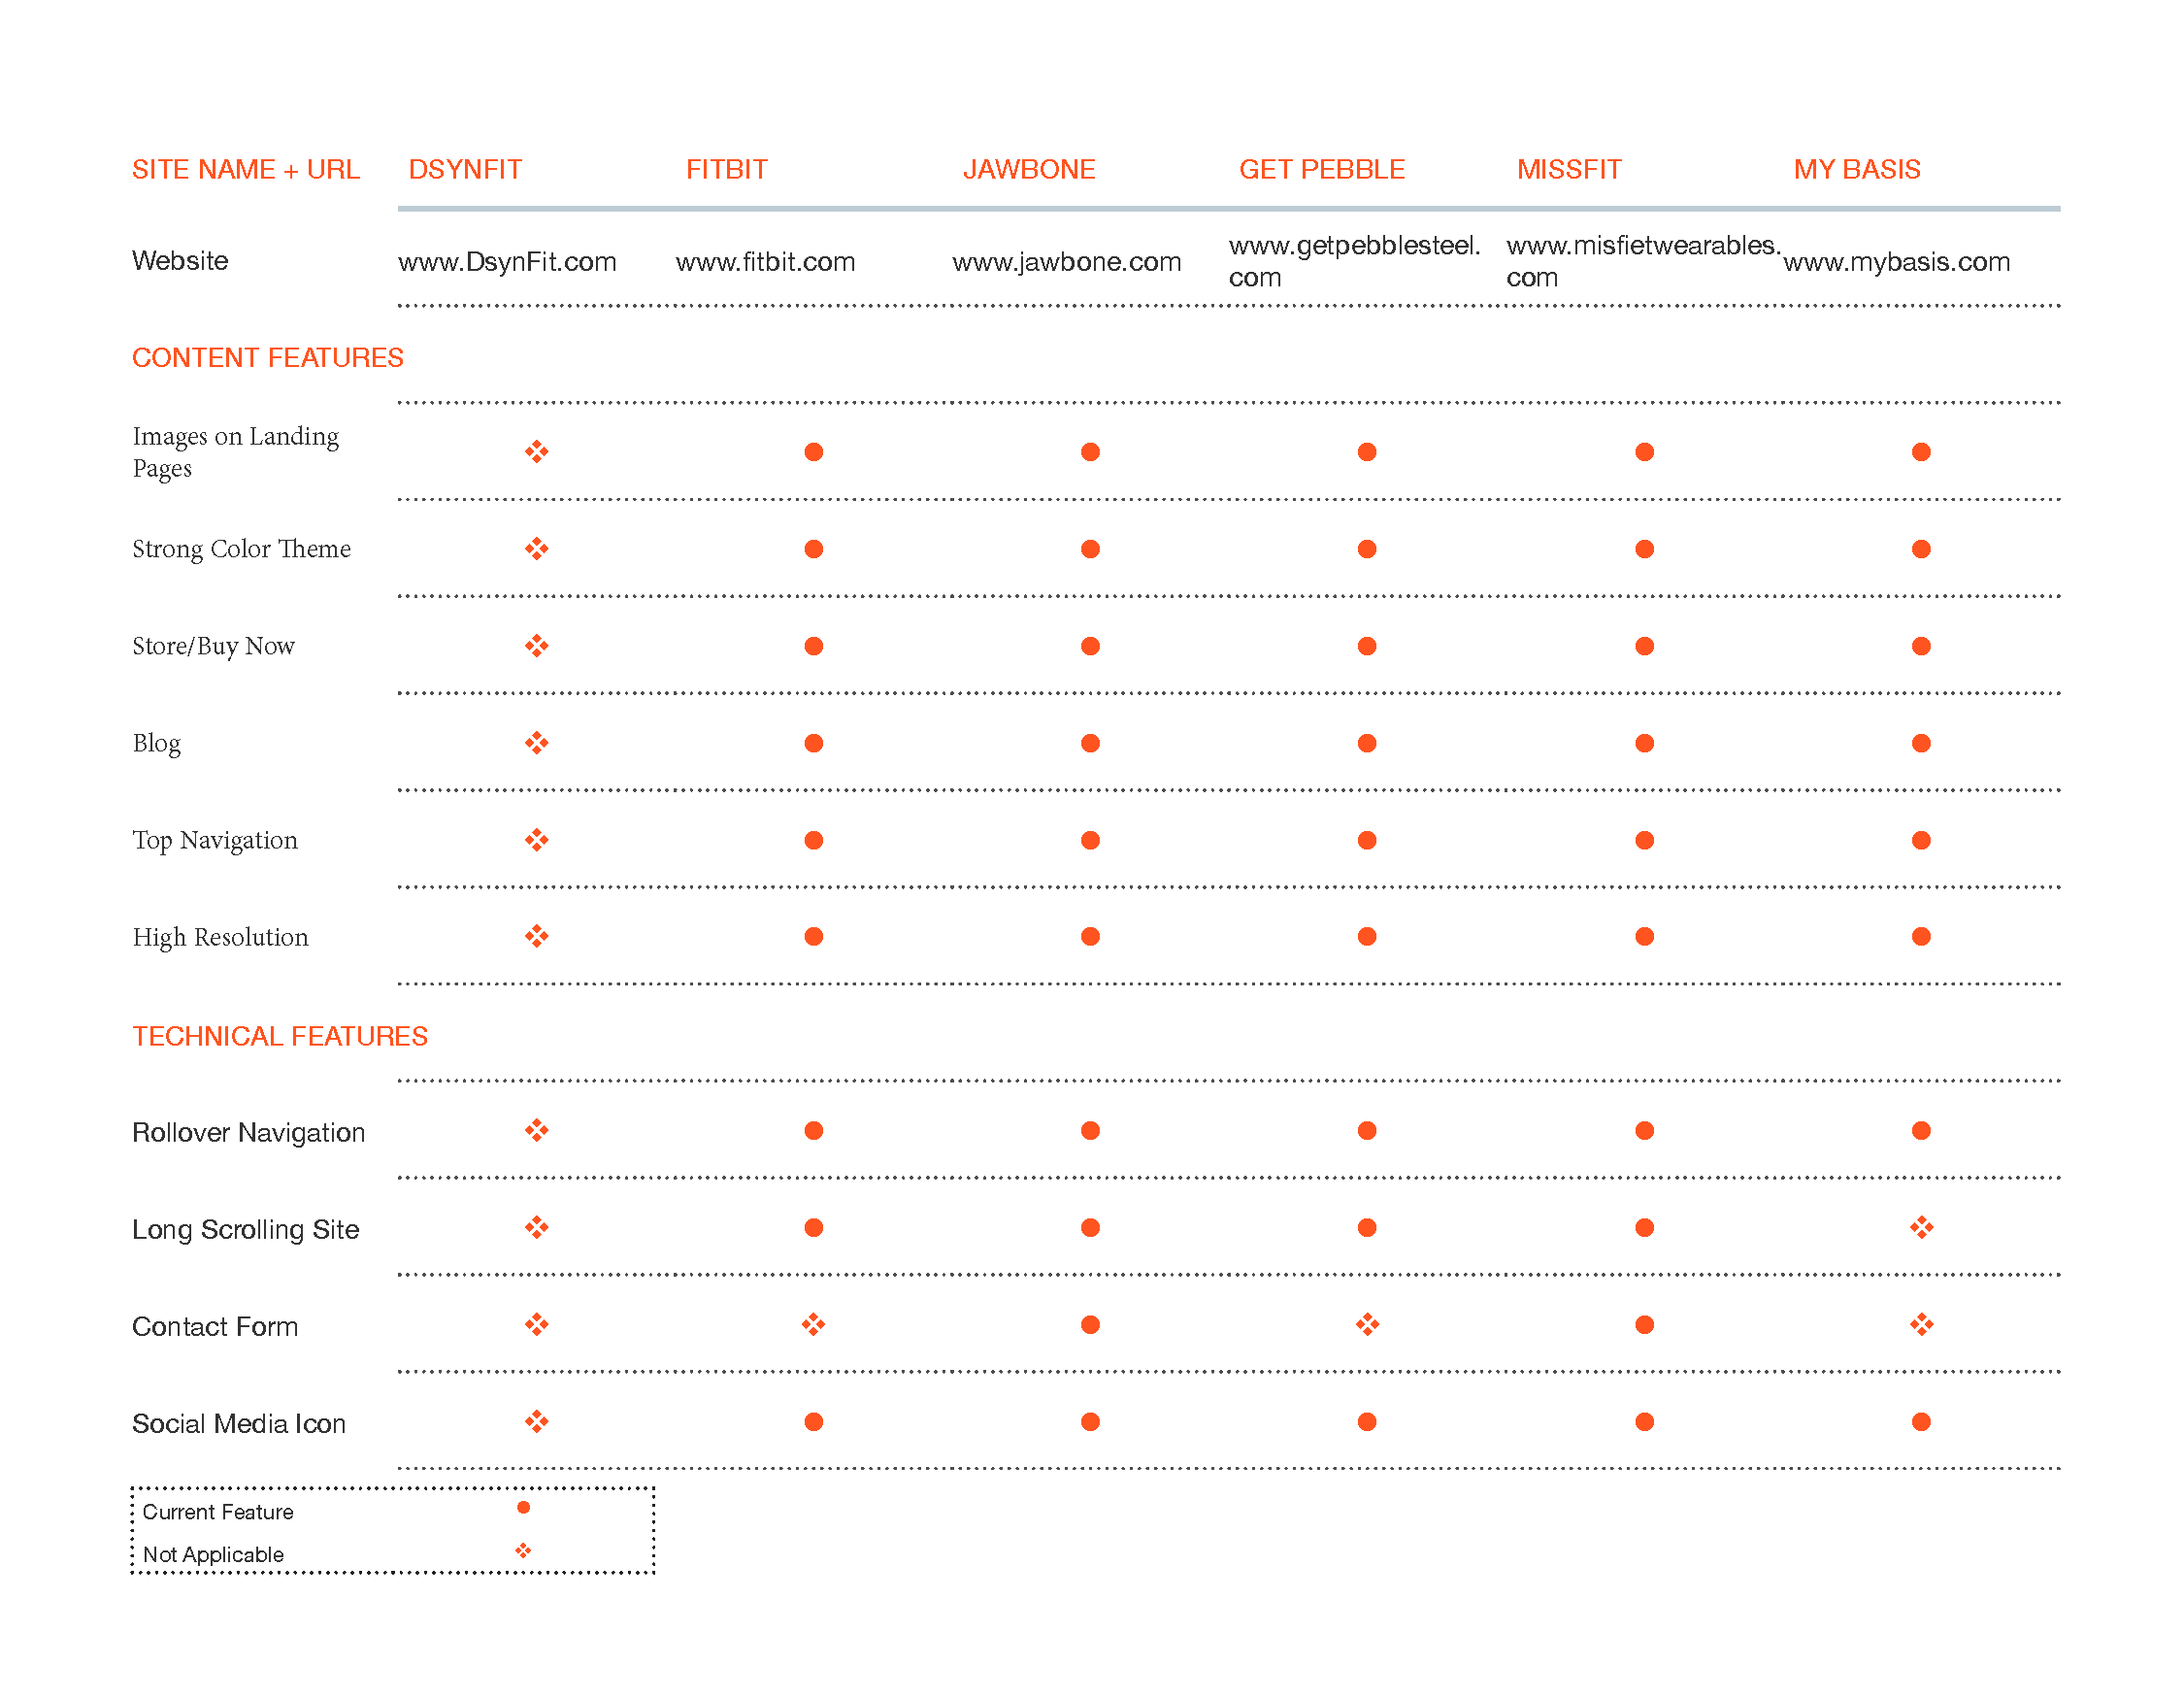Click My Basis Contact Form diamond icon

[1920, 1325]
